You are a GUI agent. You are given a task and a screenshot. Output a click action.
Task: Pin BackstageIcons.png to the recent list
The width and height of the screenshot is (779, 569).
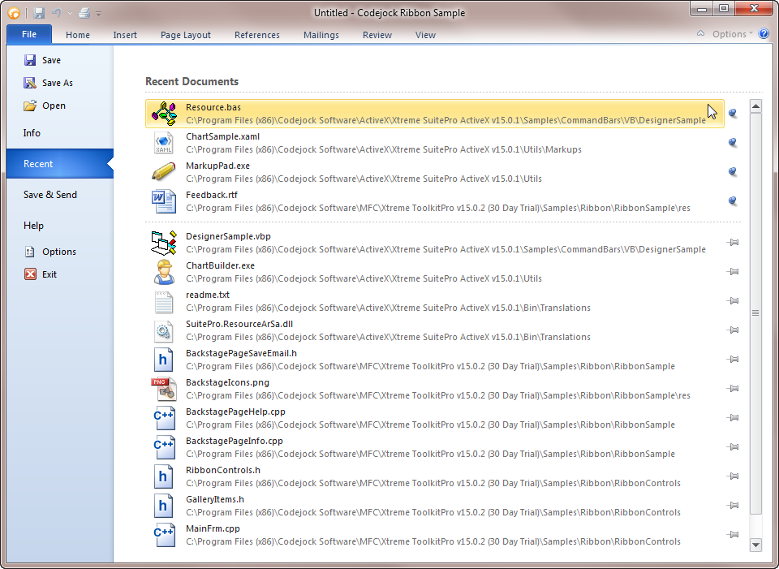[x=733, y=389]
